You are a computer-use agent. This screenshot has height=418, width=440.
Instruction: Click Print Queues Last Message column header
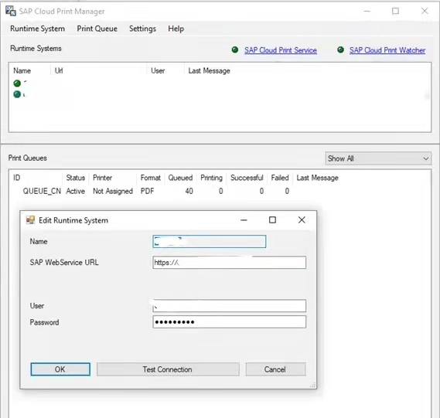tap(317, 178)
